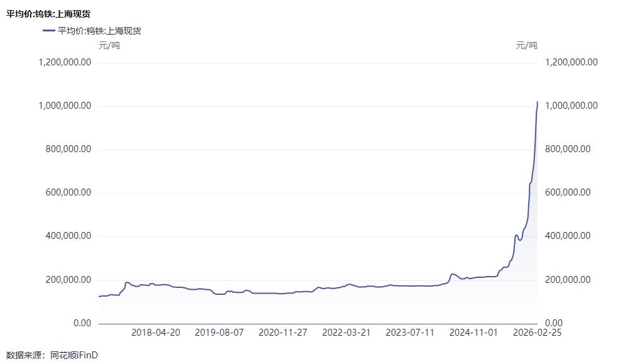Screen dimensions: 618x364
Task: Click left axis value 800,000.00
Action: [x=69, y=149]
